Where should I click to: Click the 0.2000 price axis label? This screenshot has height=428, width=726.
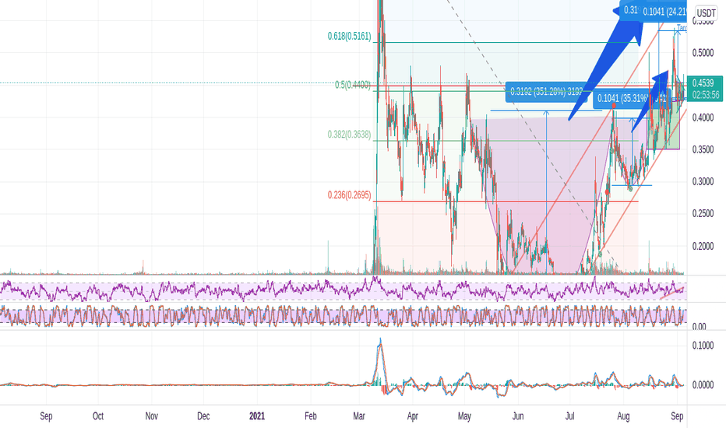tap(703, 246)
